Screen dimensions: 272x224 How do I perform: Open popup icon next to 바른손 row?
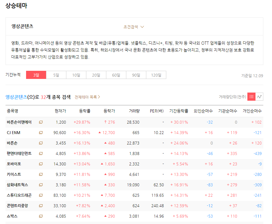click(41, 143)
